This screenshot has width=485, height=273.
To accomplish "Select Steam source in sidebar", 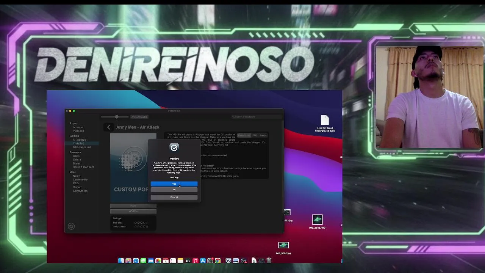I will (77, 163).
